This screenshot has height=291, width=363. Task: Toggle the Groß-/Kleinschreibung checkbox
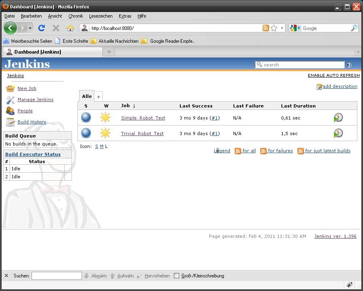tap(176, 276)
